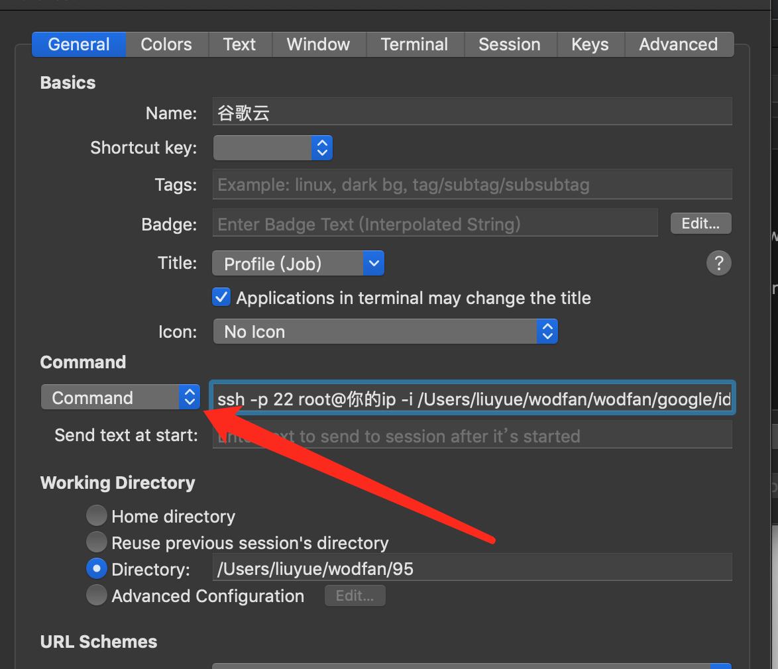The height and width of the screenshot is (669, 778).
Task: Click the Tags input field
Action: click(472, 185)
